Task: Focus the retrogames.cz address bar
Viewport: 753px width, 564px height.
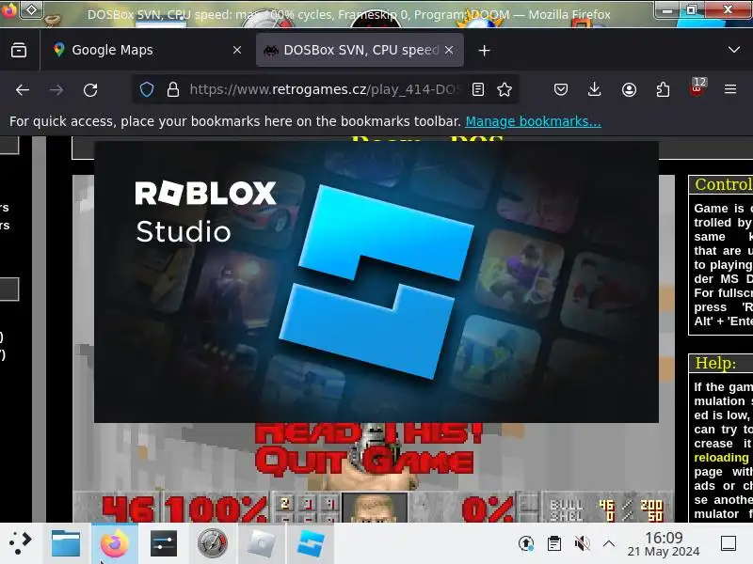Action: click(325, 89)
